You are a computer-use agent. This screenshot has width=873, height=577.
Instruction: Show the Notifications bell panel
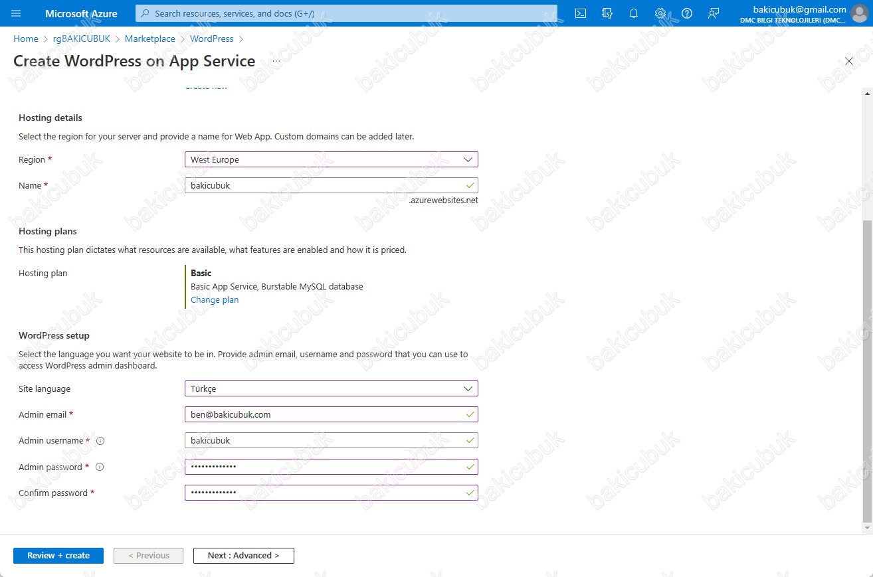click(x=634, y=13)
